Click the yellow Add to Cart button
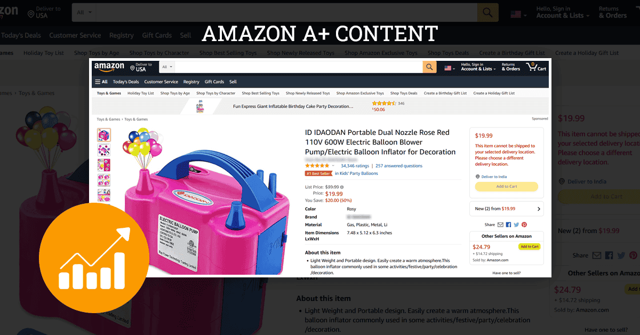 (x=507, y=187)
